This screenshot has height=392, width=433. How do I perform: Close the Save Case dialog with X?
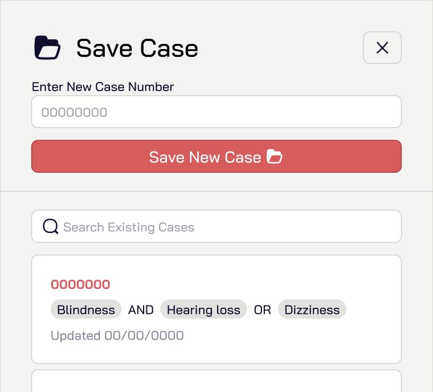pos(382,48)
